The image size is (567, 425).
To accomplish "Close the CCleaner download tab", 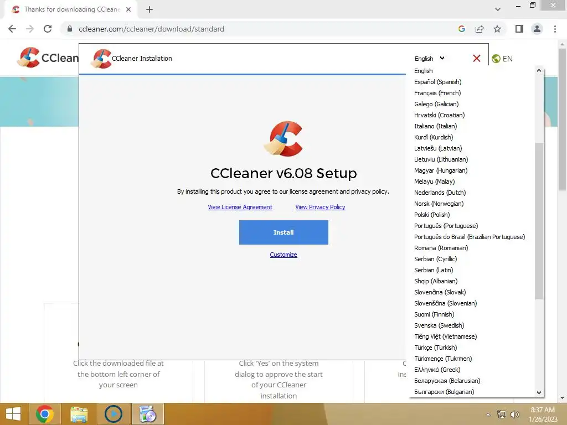I will 128,9.
